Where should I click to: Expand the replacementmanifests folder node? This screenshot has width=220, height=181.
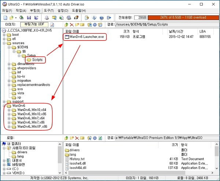[x=9, y=85]
